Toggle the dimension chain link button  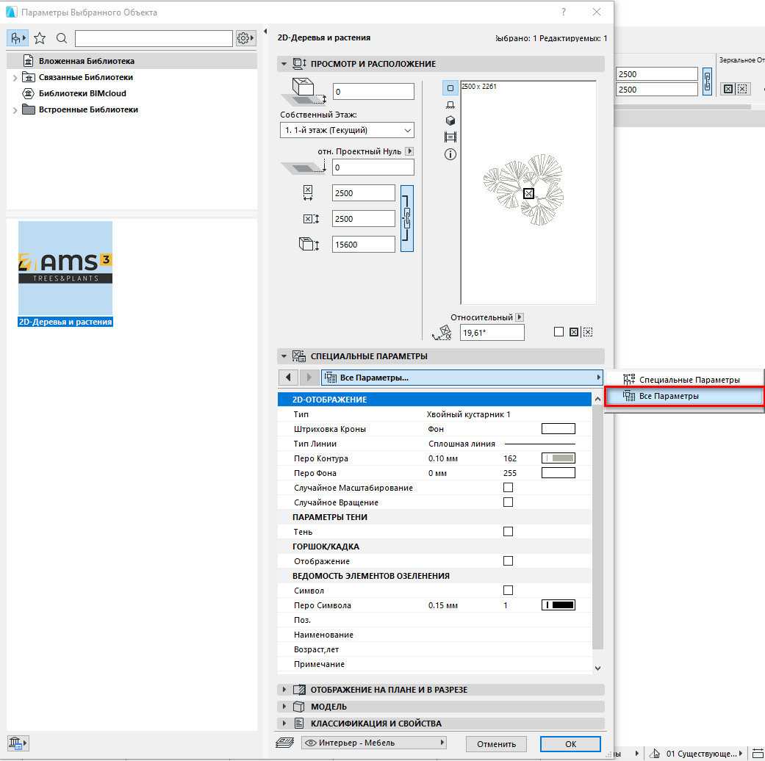pos(407,218)
